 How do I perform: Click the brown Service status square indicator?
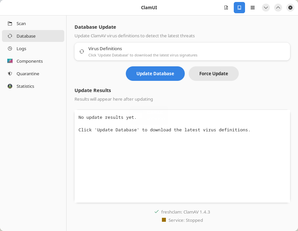164,220
